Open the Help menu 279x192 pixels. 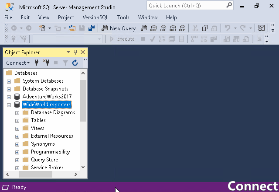tap(171, 17)
